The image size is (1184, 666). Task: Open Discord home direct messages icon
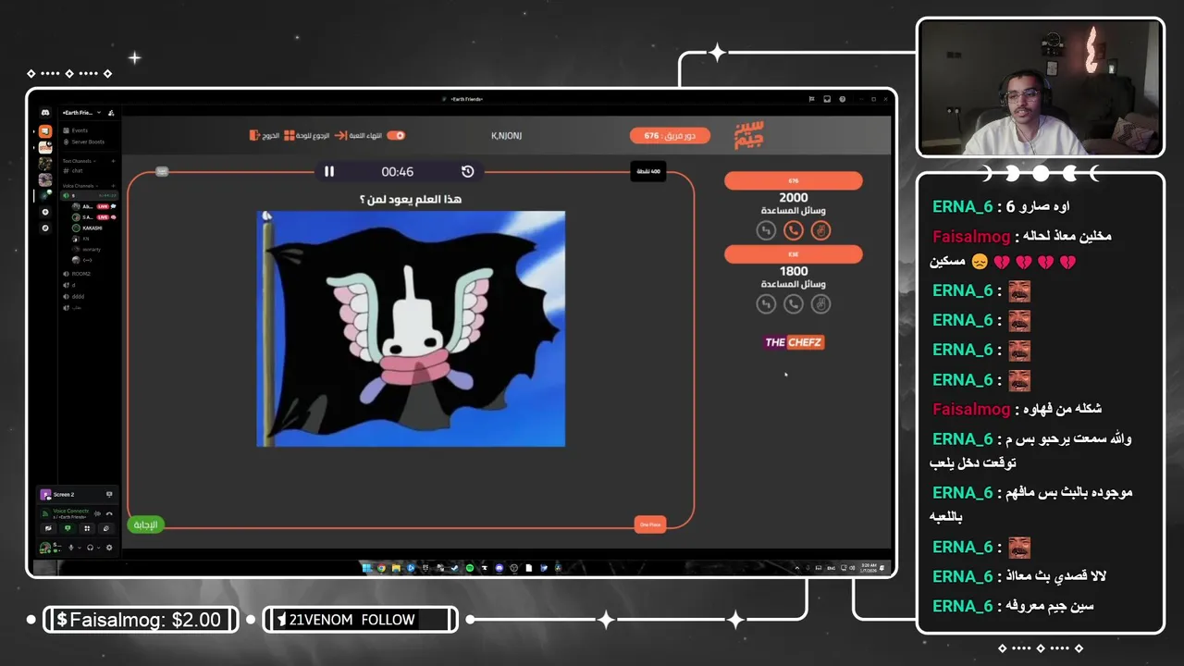click(45, 113)
